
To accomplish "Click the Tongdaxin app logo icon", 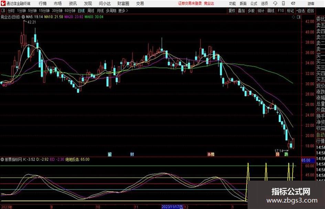I will (3, 3).
